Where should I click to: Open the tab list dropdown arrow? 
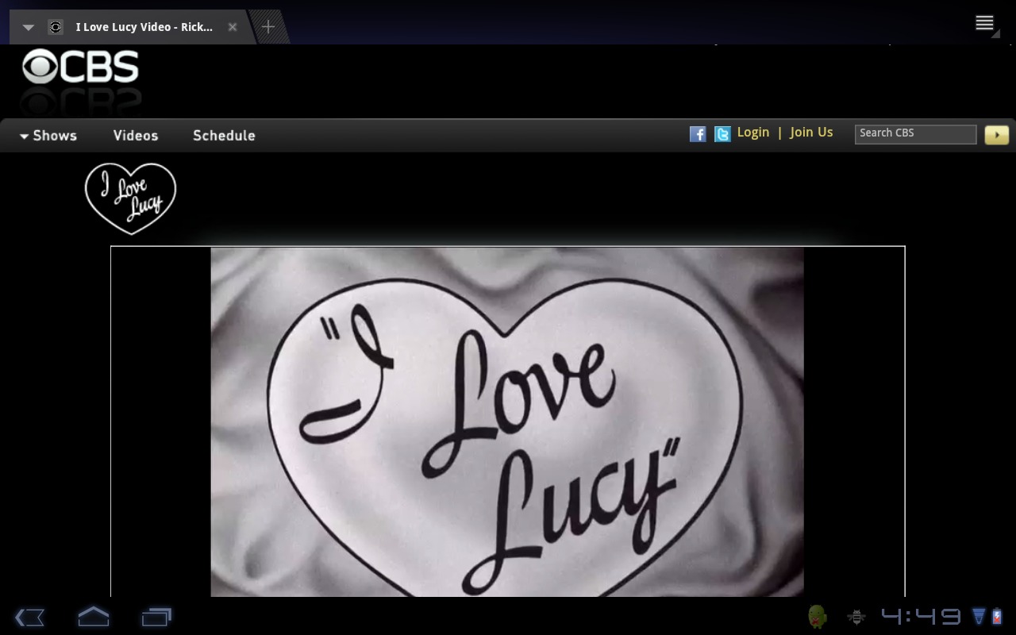pos(28,27)
